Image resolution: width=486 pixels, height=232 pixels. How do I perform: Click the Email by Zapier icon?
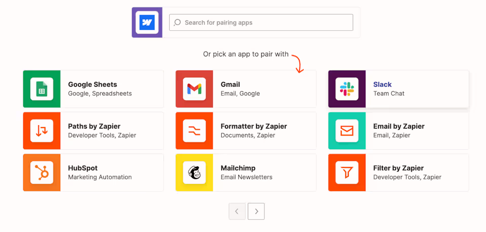tap(347, 131)
